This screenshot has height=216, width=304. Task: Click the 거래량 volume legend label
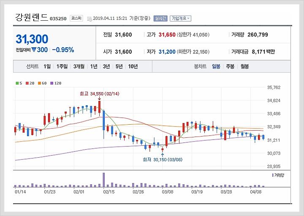pyautogui.click(x=279, y=175)
